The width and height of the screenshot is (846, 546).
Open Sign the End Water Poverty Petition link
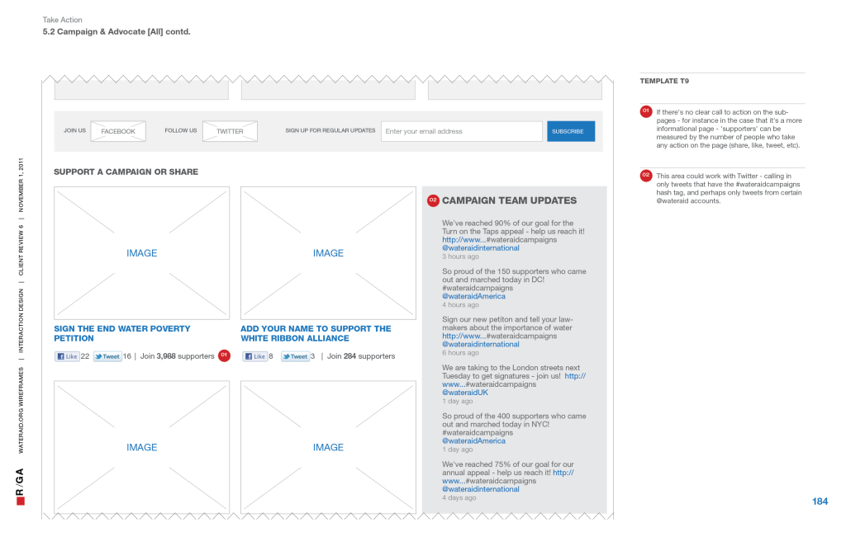(121, 333)
